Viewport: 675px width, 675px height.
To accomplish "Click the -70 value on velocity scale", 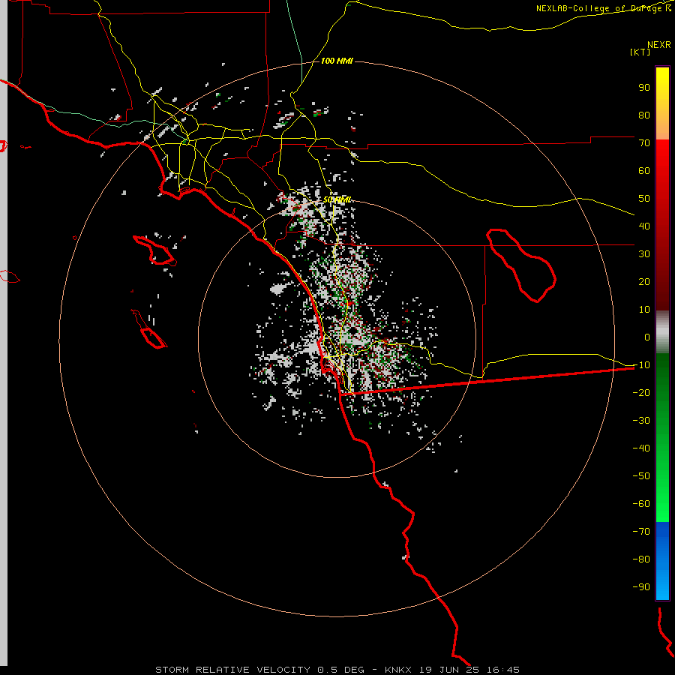I will 641,531.
